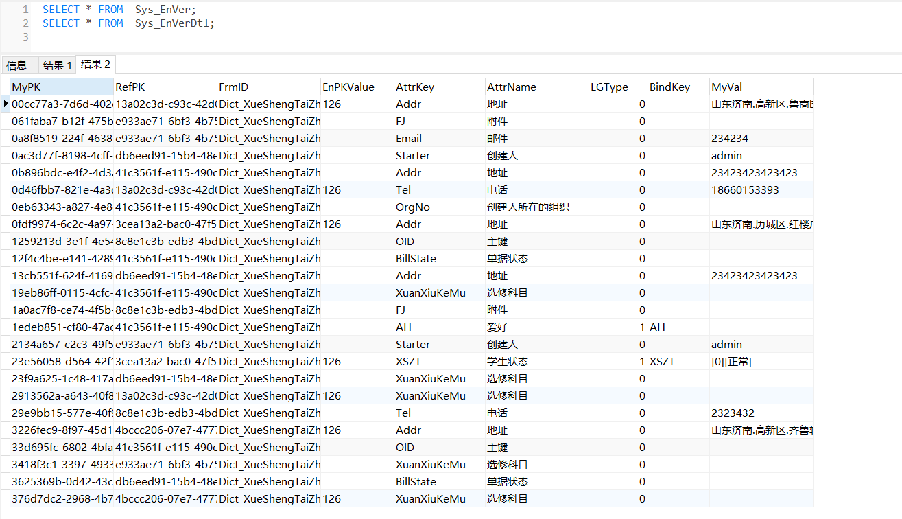Click the MyPK column header
The width and height of the screenshot is (902, 519).
click(61, 87)
